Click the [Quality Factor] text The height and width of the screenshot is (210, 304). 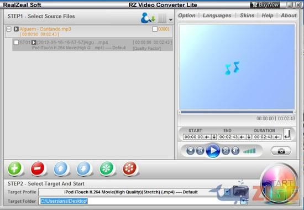(x=147, y=48)
